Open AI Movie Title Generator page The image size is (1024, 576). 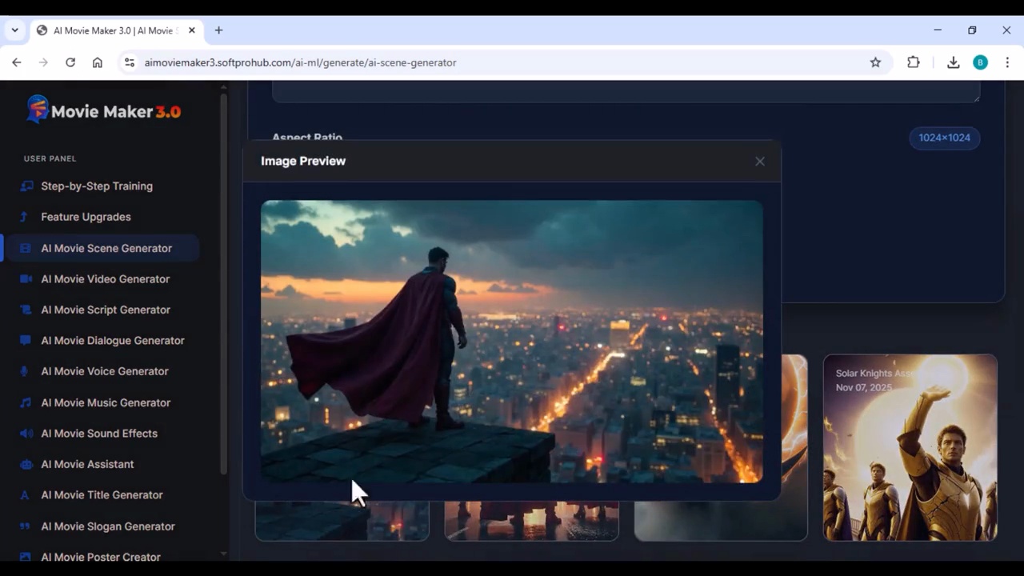[x=102, y=495]
